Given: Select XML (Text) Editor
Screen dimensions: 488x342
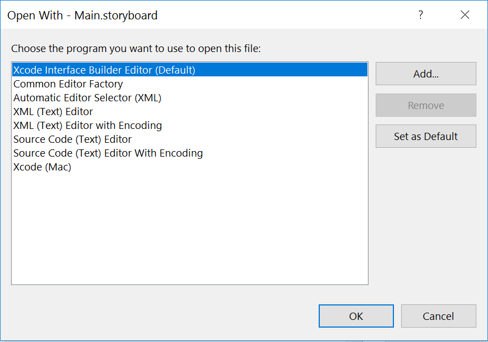Looking at the screenshot, I should [55, 111].
